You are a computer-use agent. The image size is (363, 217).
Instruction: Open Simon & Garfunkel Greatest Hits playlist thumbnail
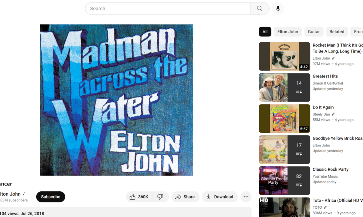[x=285, y=88]
